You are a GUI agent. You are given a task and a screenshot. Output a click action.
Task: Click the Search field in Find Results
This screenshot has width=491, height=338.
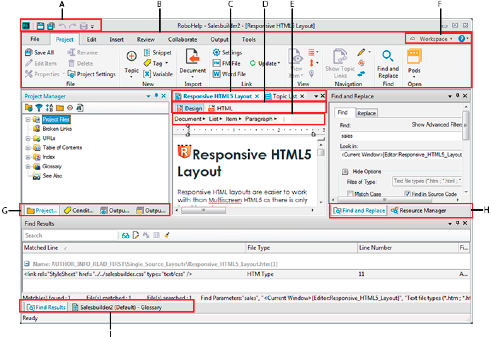(70, 235)
